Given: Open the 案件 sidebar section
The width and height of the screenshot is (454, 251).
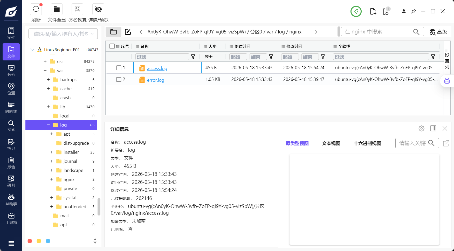Looking at the screenshot, I should point(11,33).
